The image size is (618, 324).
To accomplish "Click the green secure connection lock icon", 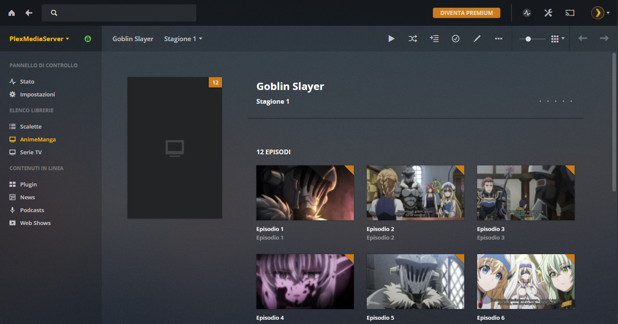I will tap(88, 39).
